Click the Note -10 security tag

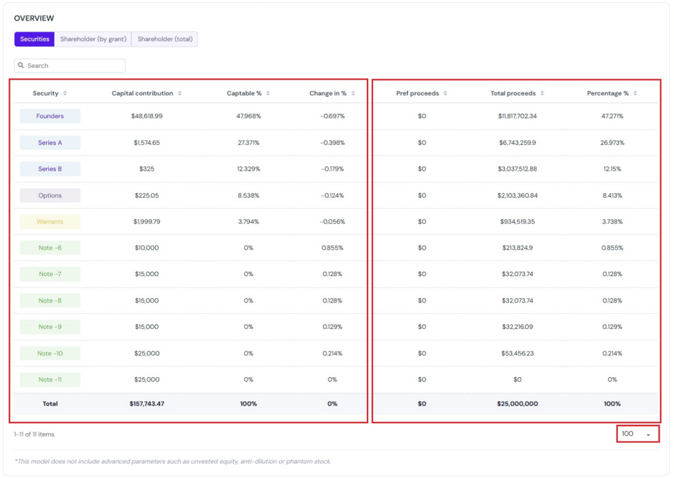(50, 354)
